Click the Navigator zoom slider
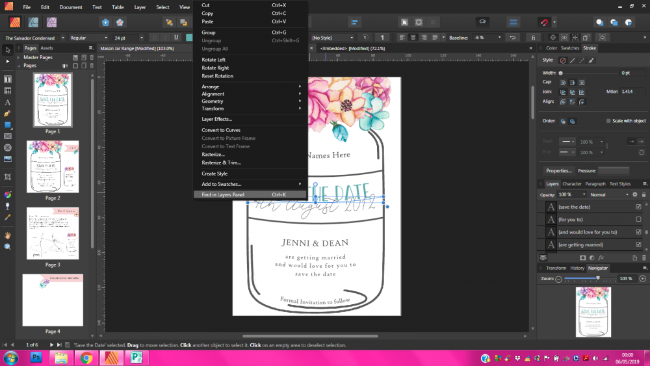Screen dimensions: 650x366 tap(598, 278)
